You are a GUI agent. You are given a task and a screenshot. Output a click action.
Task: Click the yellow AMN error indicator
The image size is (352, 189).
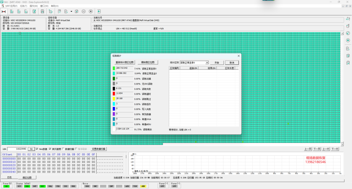click(x=143, y=186)
